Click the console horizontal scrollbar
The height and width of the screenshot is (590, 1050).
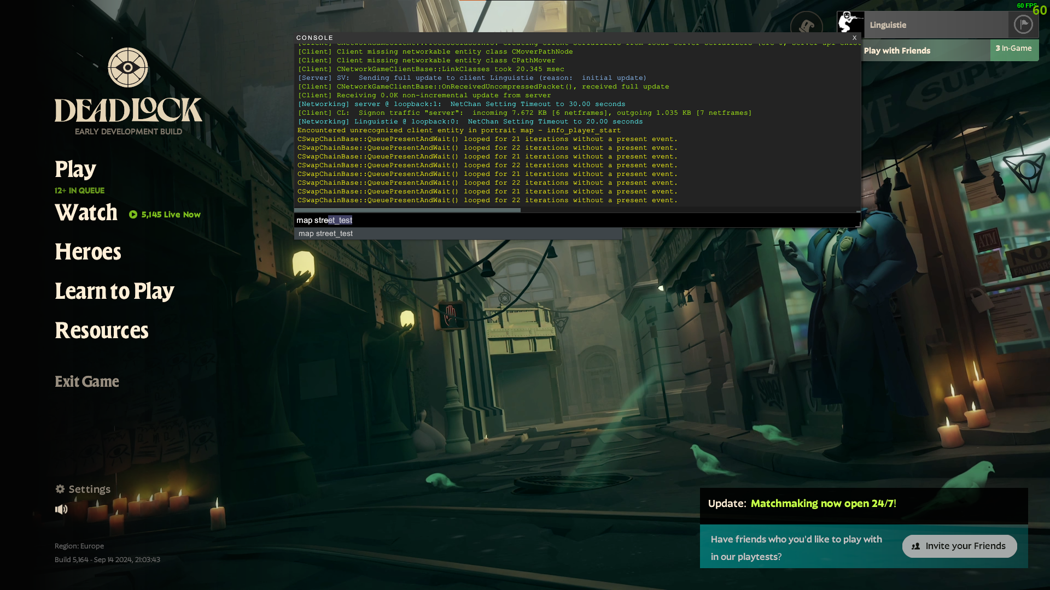click(407, 210)
